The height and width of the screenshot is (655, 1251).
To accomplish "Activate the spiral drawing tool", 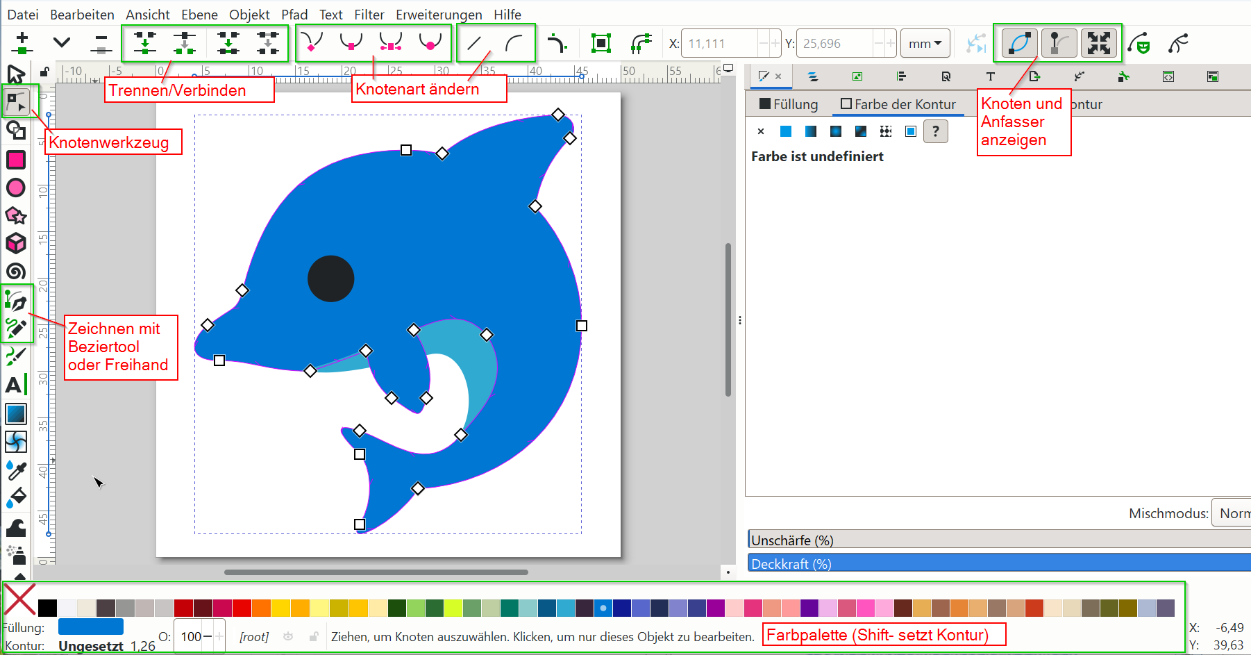I will click(16, 272).
